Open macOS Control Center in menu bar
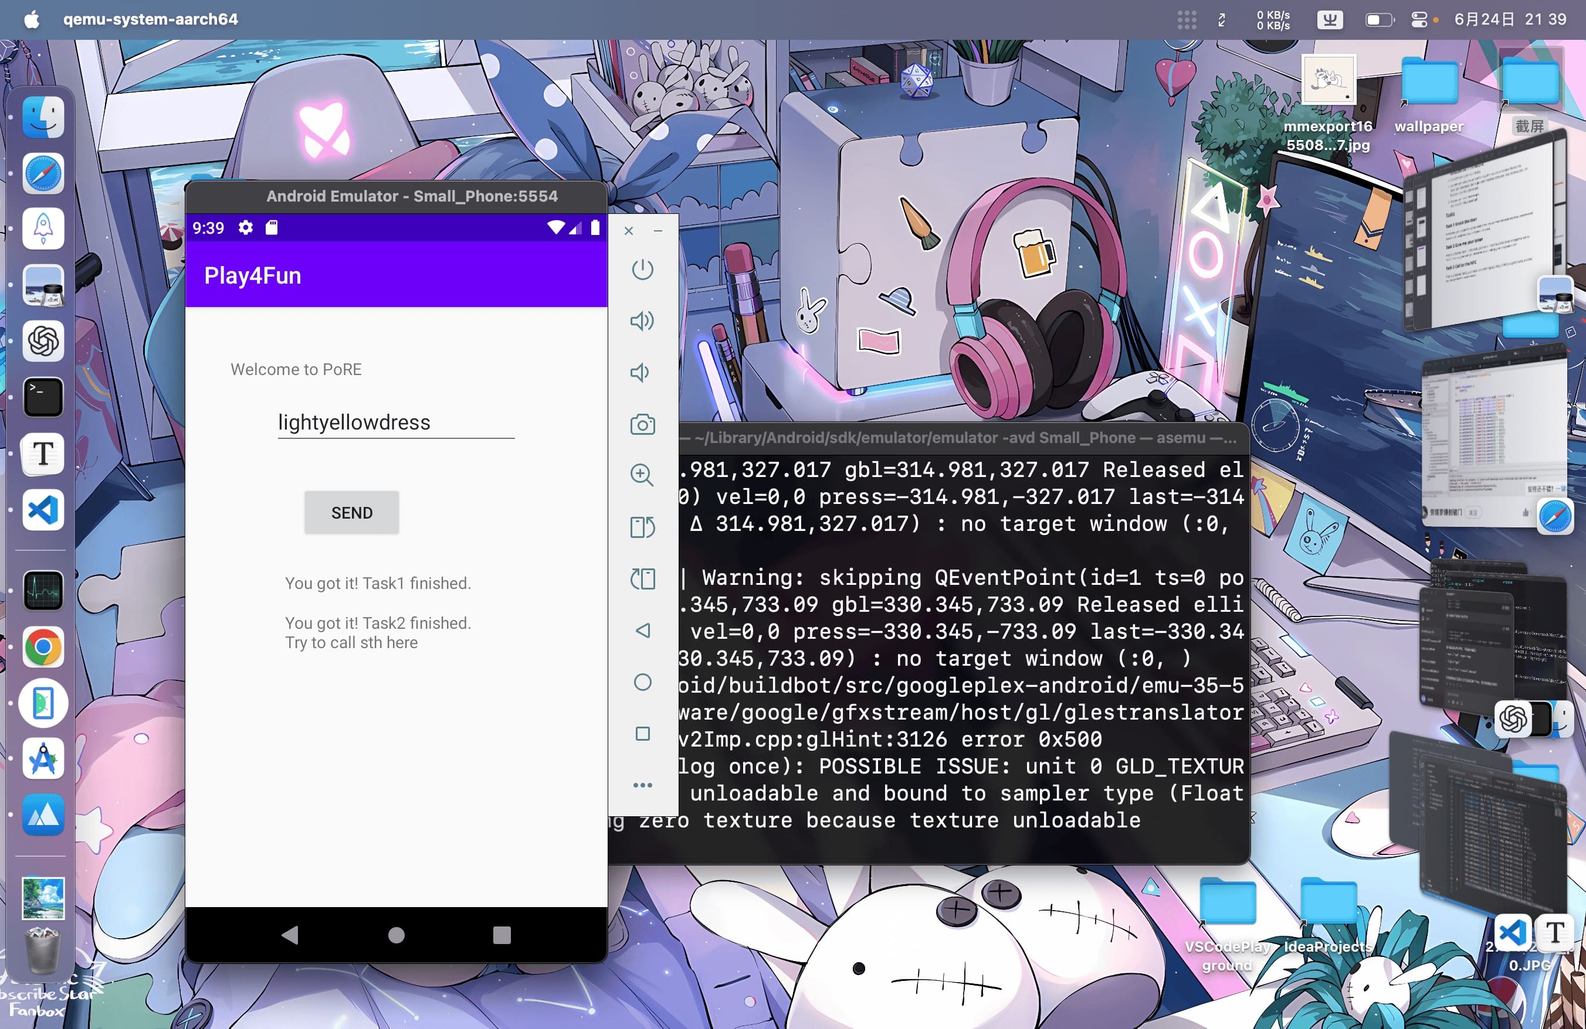Image resolution: width=1586 pixels, height=1029 pixels. 1419,20
